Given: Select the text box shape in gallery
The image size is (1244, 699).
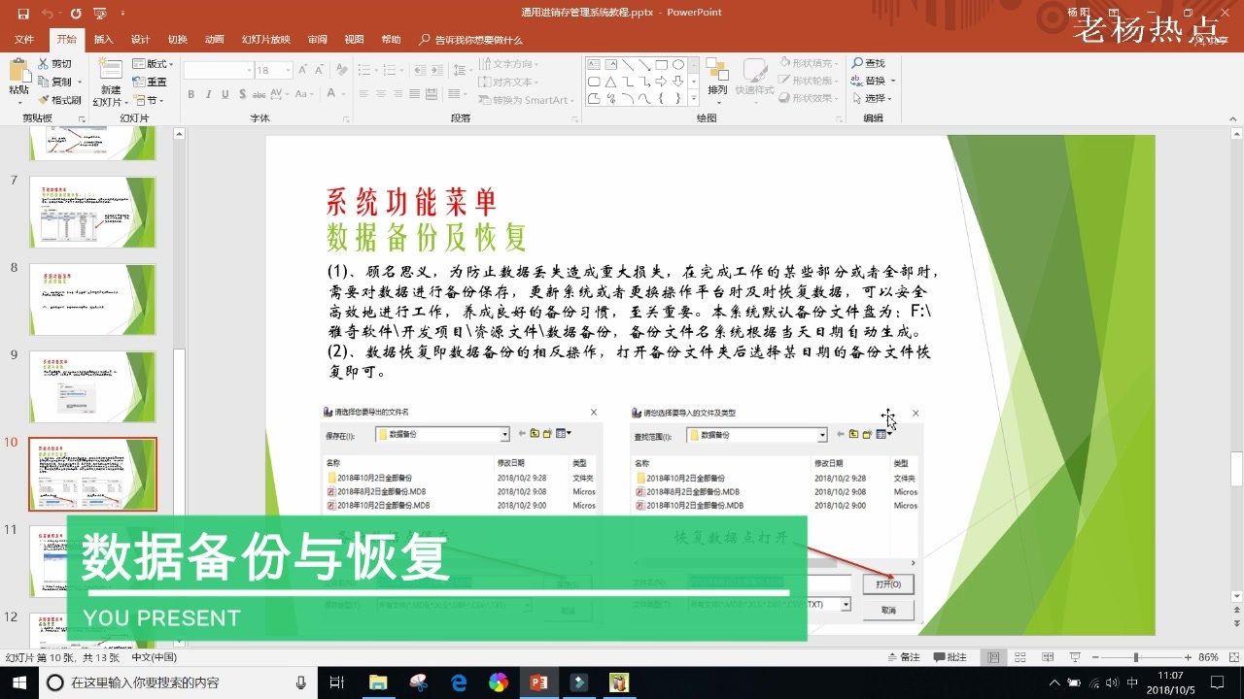Looking at the screenshot, I should (x=592, y=65).
